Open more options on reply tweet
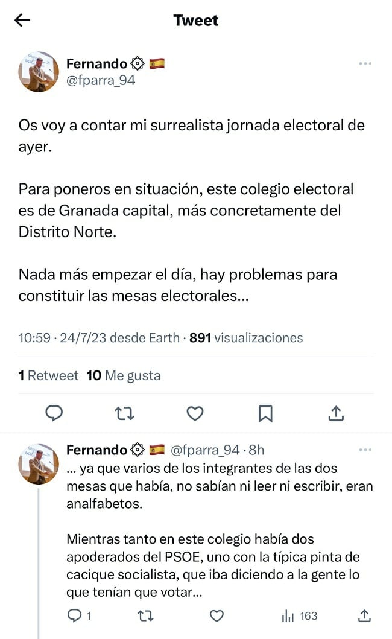392x639 pixels. tap(365, 450)
